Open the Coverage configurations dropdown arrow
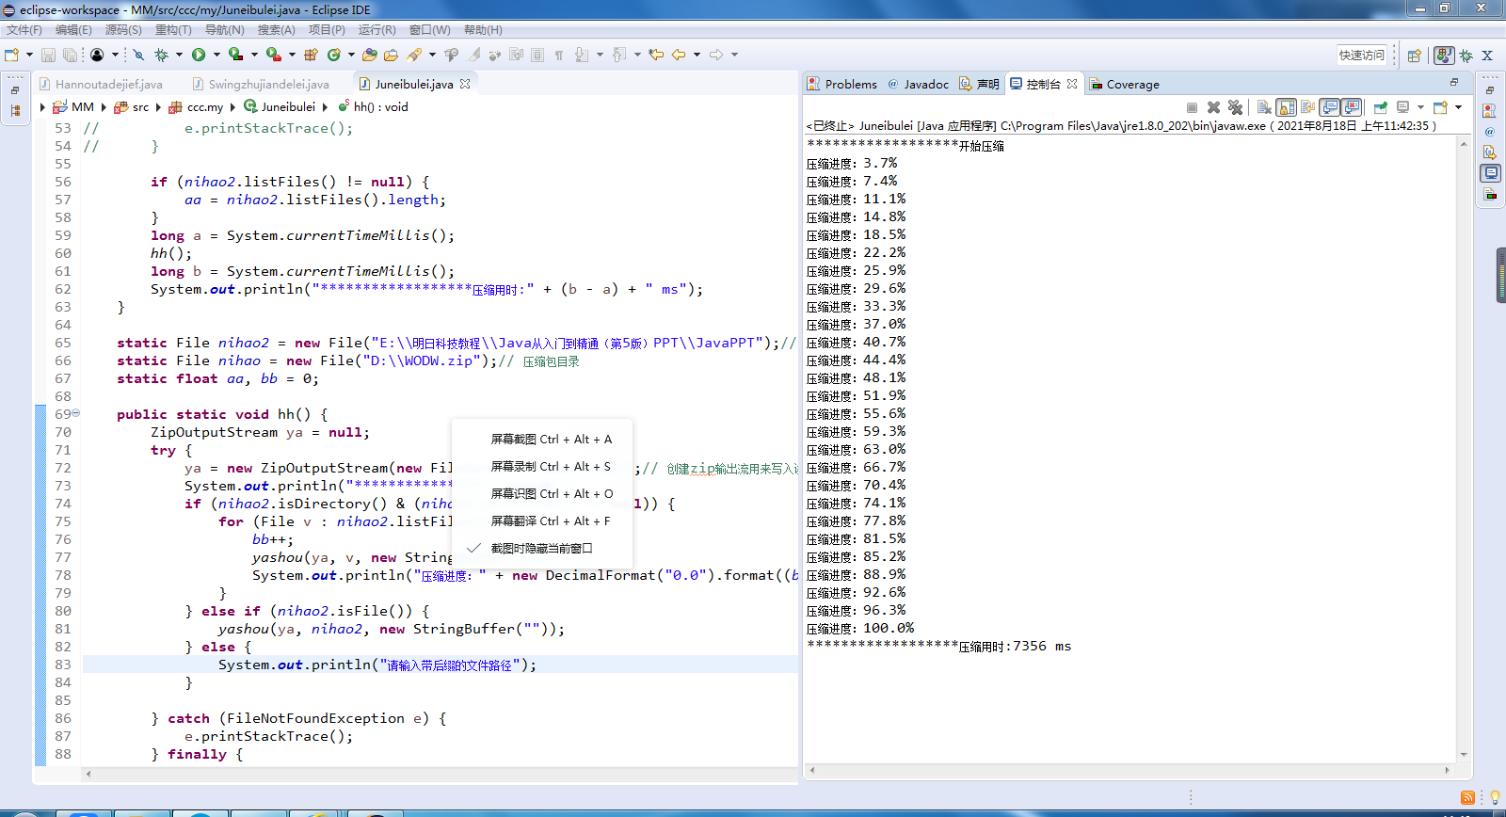This screenshot has height=817, width=1506. click(254, 55)
